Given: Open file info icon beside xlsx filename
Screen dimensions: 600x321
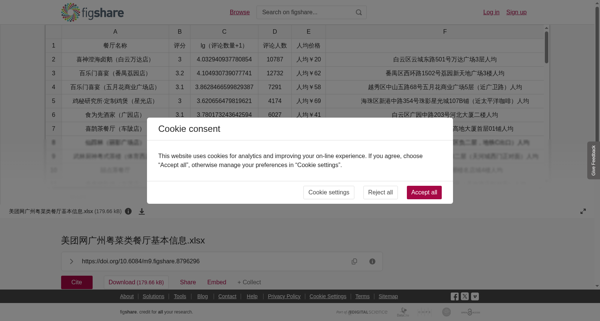Looking at the screenshot, I should pos(128,211).
